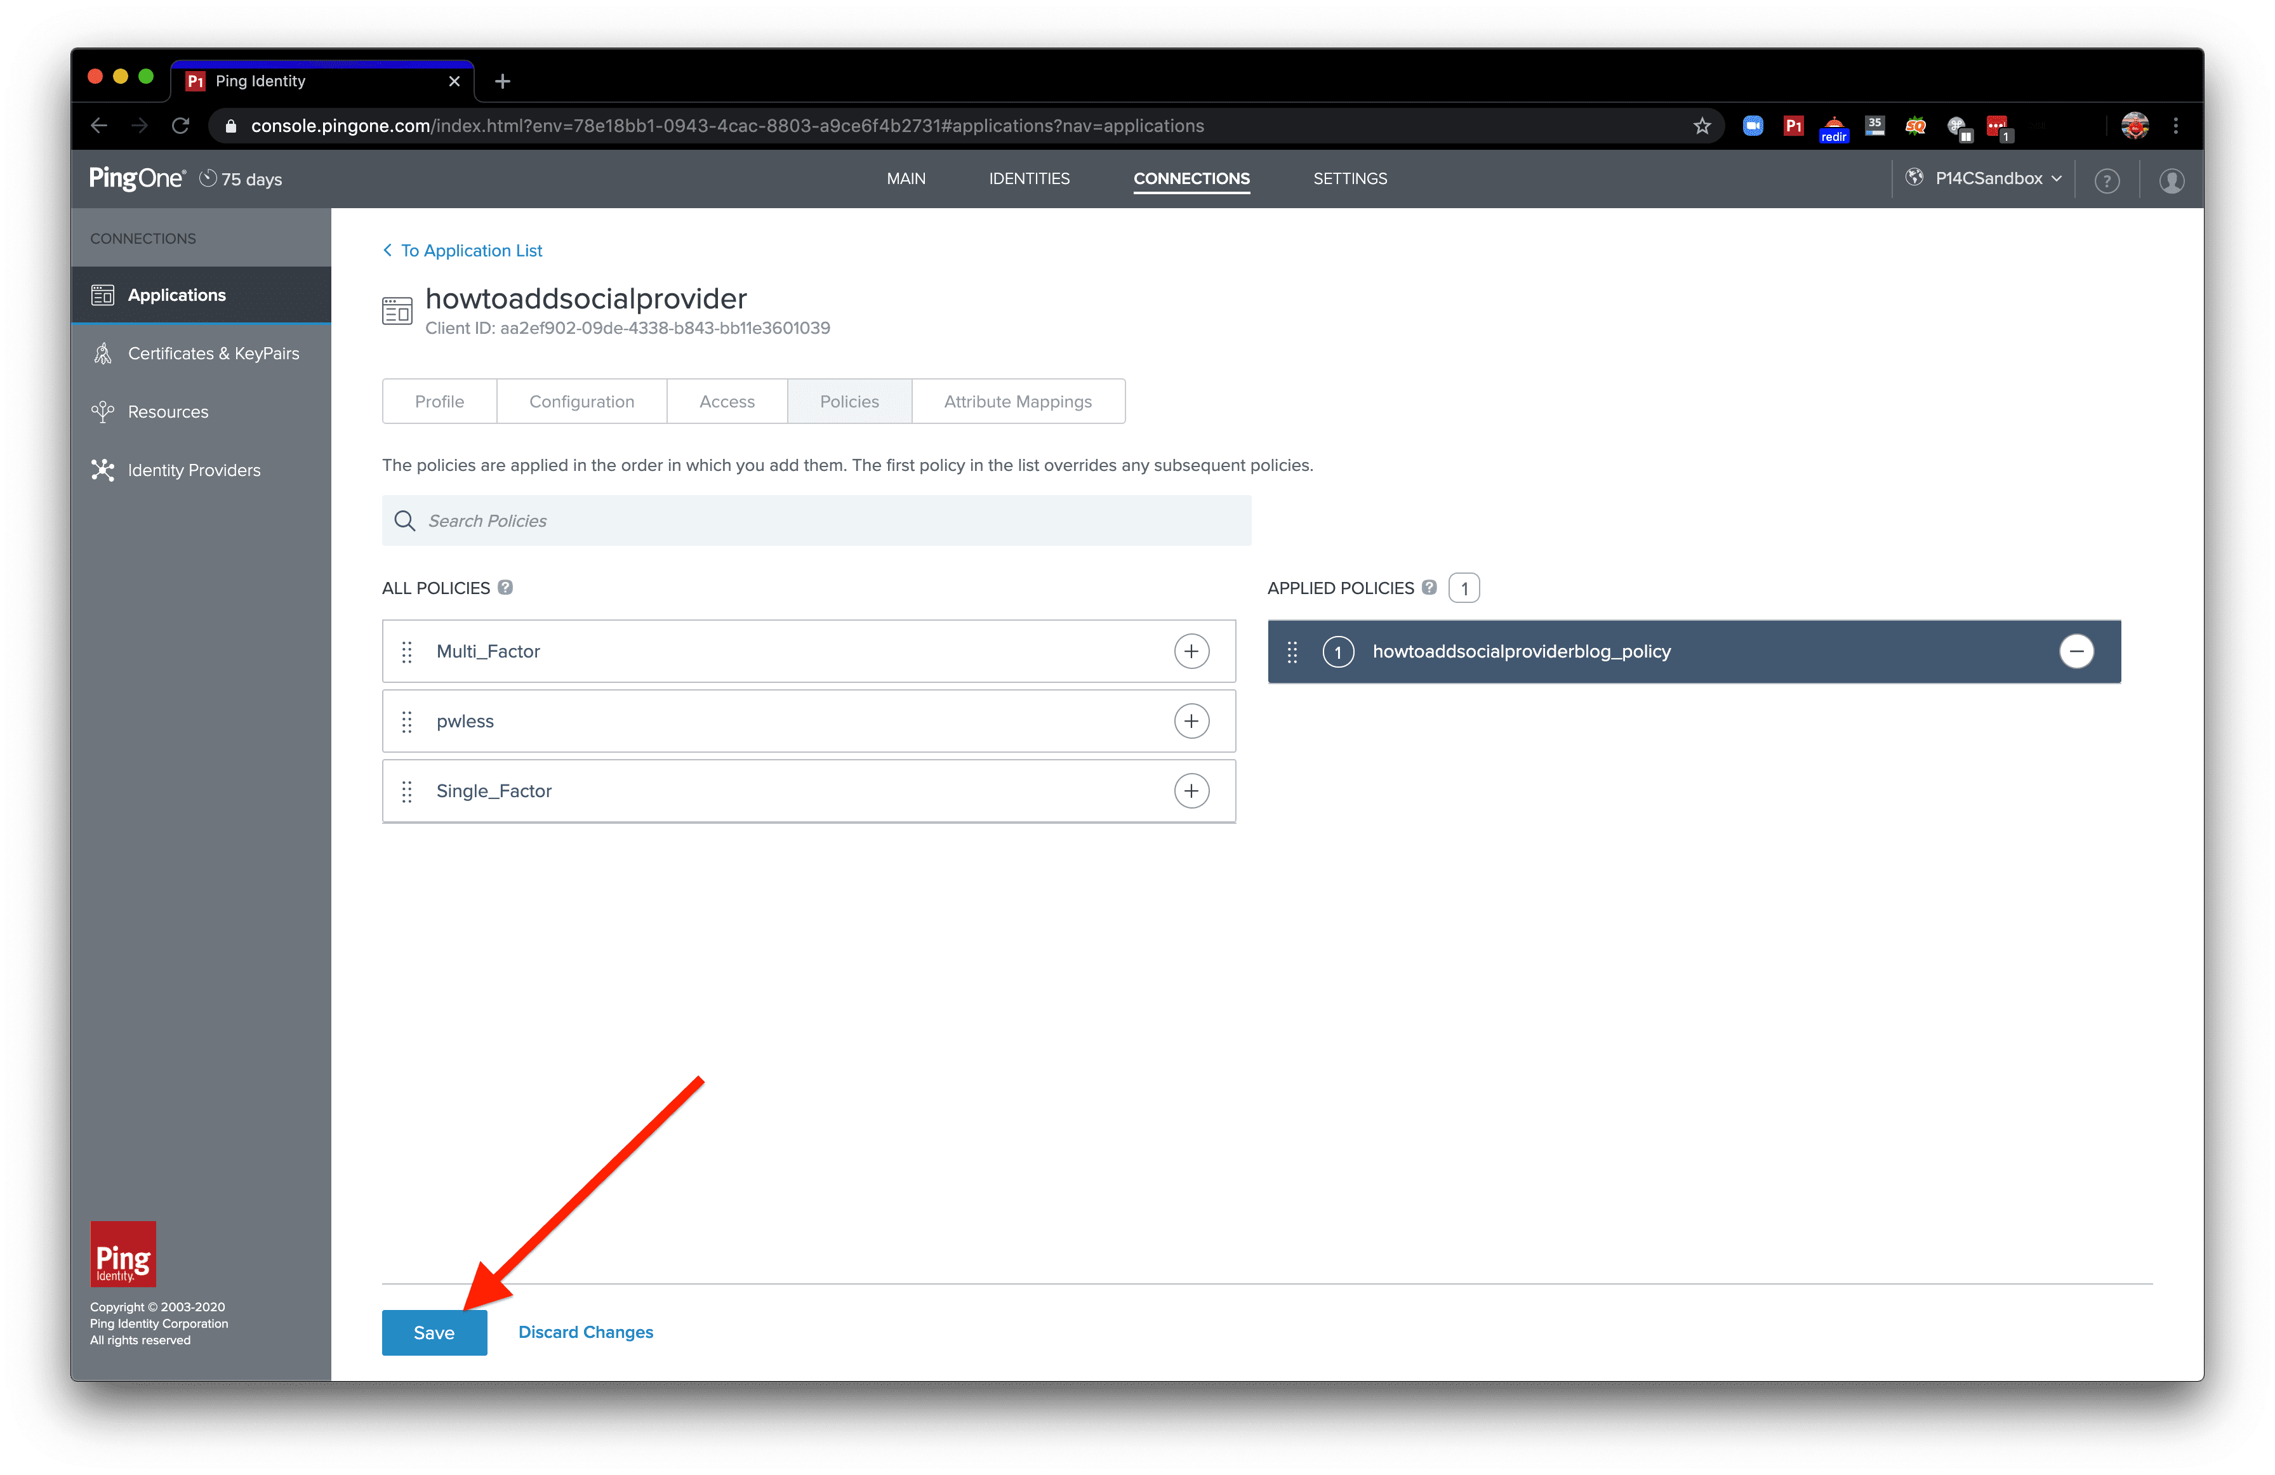Viewport: 2275px width, 1475px height.
Task: Click the drag handle of Multi_Factor
Action: coord(406,651)
